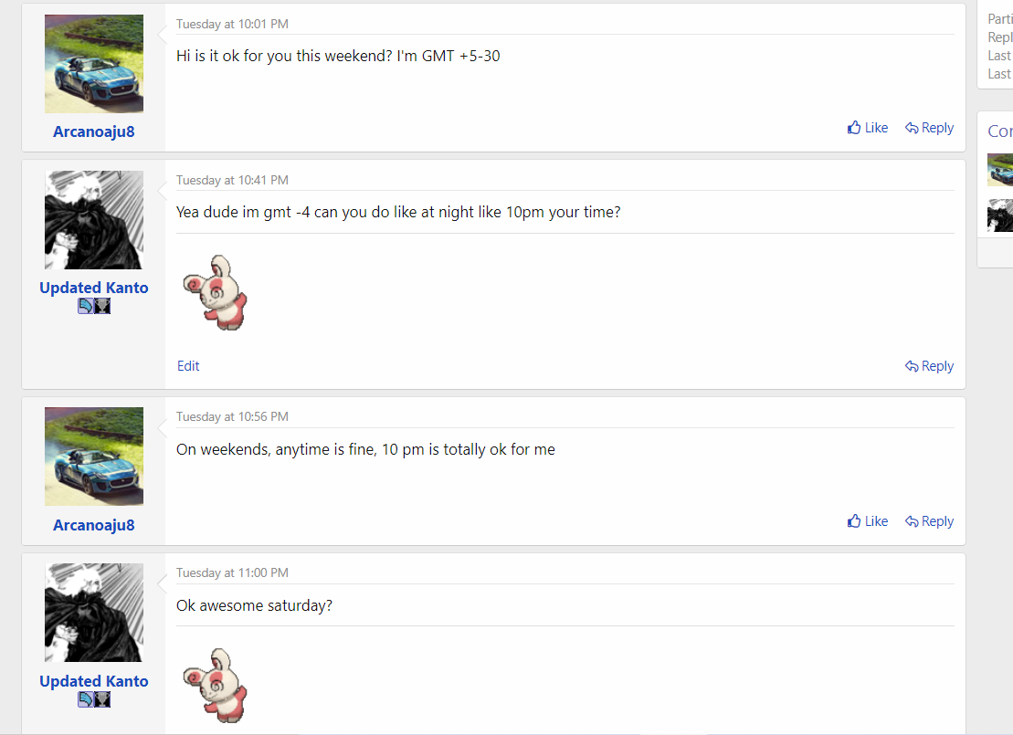Screen dimensions: 1013x735
Task: Open the Updated Kanto username link on the 10:41 PM post
Action: (x=94, y=288)
